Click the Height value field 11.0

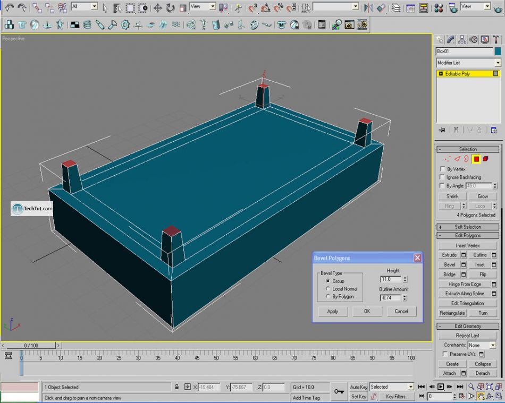(x=391, y=279)
